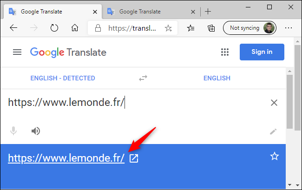Listen to the source text
302x190 pixels.
click(x=36, y=131)
